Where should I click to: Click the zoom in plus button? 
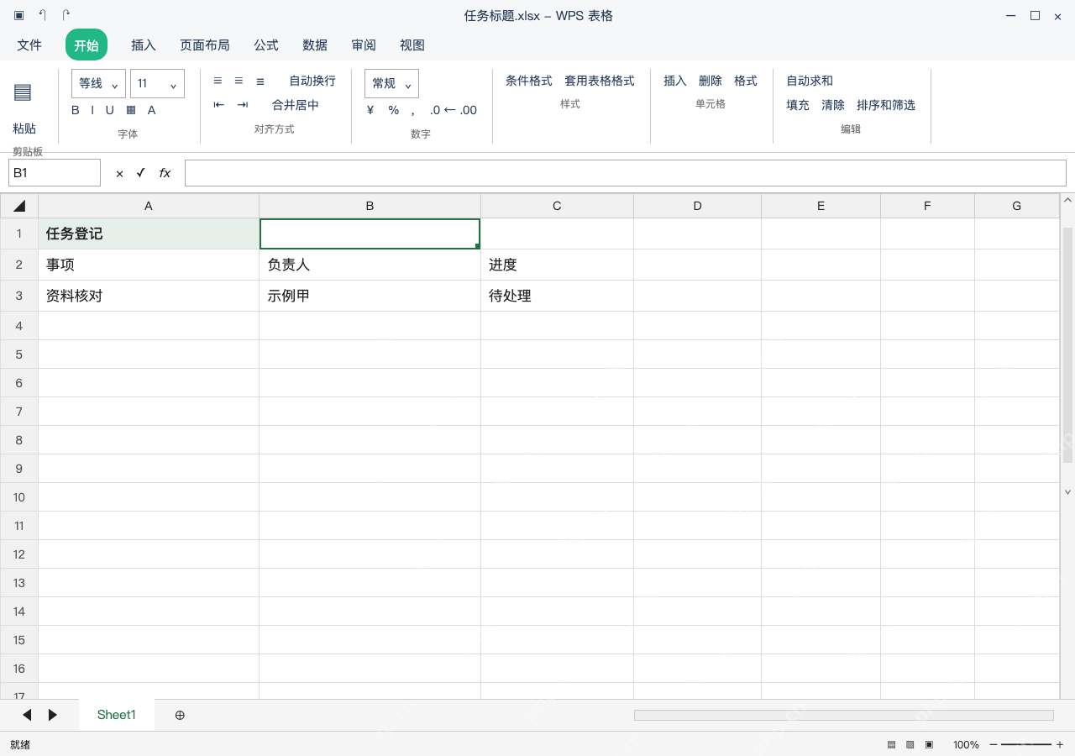click(x=1060, y=744)
